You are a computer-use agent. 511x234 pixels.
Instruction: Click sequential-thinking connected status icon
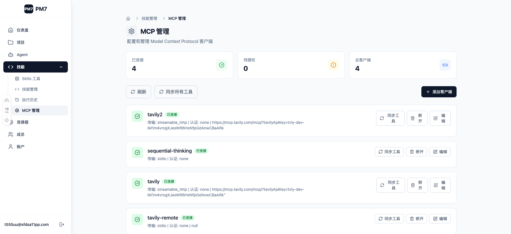[137, 153]
